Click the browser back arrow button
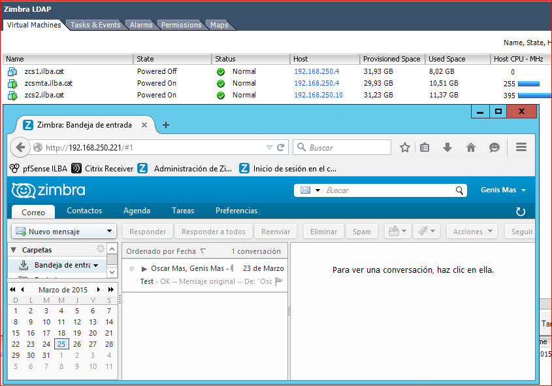The width and height of the screenshot is (552, 386). tap(20, 147)
